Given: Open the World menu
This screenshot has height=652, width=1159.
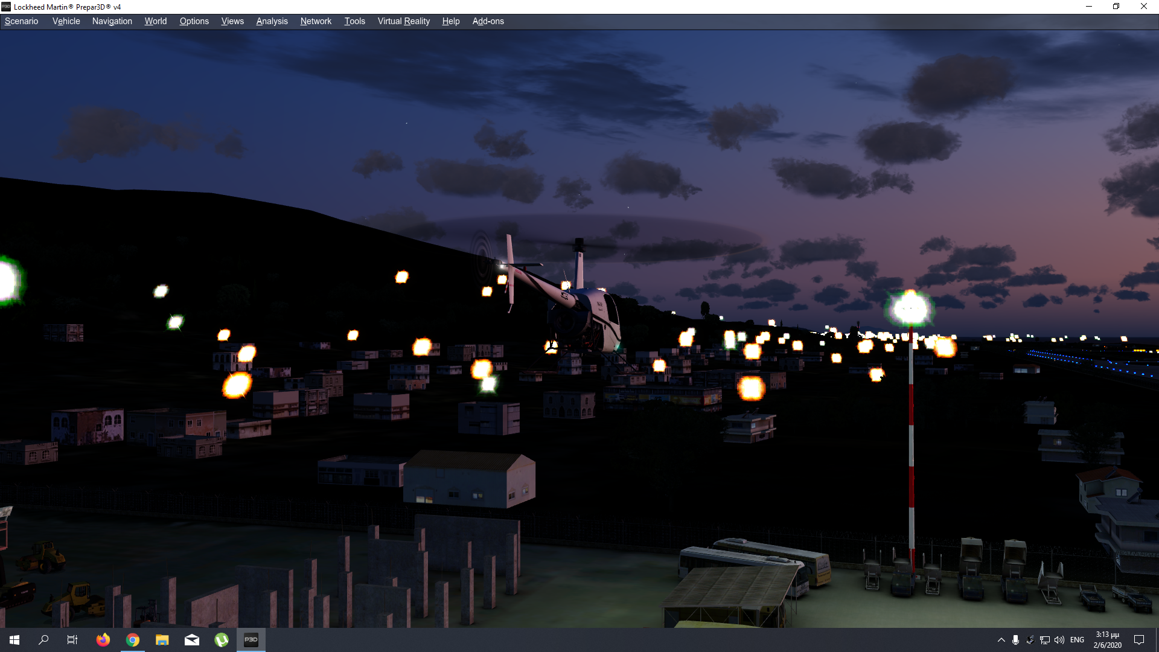Looking at the screenshot, I should point(155,21).
